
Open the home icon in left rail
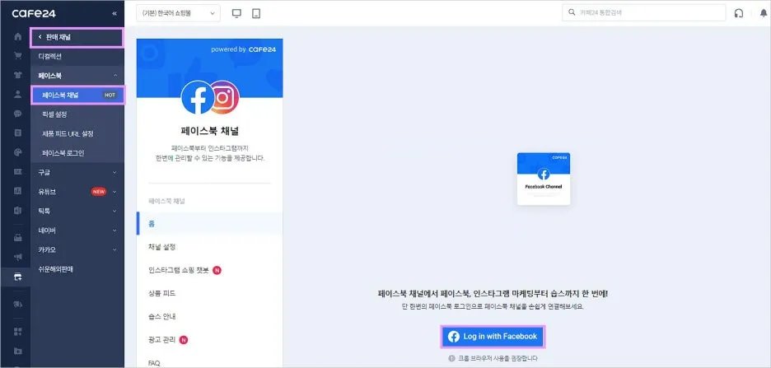[x=17, y=36]
